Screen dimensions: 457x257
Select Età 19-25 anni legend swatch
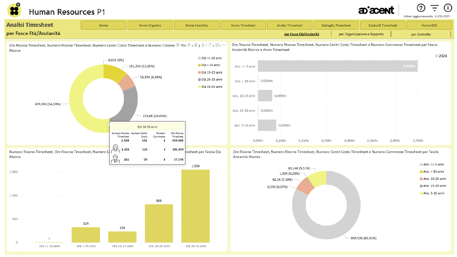199,72
